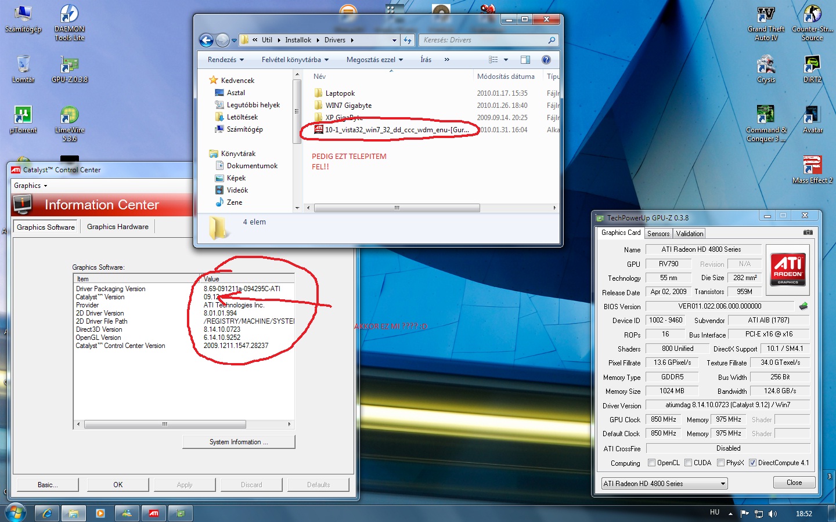Viewport: 836px width, 522px height.
Task: Switch to GPU-Z taskbar button
Action: [x=181, y=513]
